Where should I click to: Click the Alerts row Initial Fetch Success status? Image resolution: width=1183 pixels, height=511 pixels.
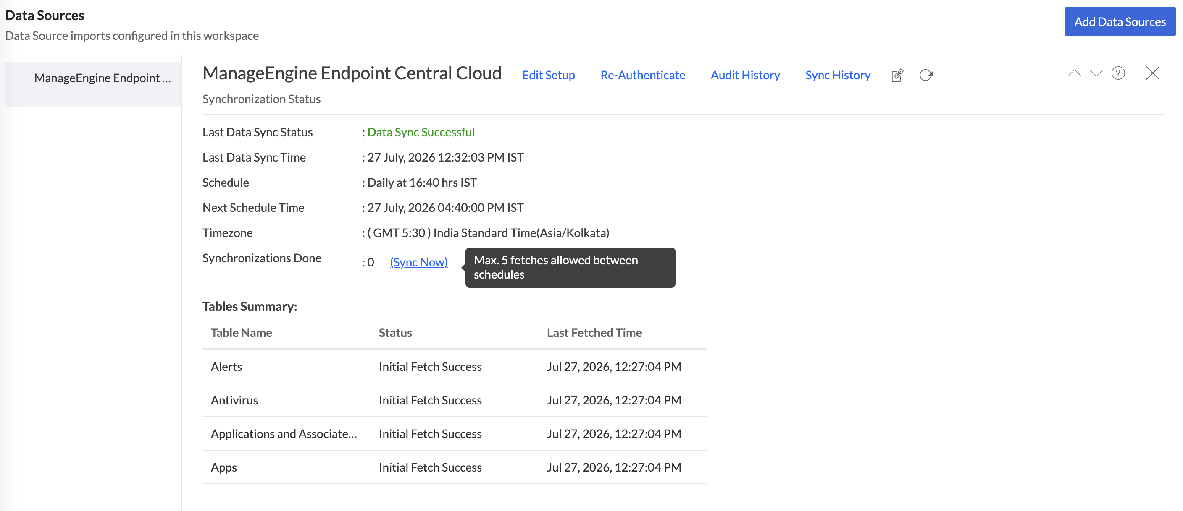[430, 367]
